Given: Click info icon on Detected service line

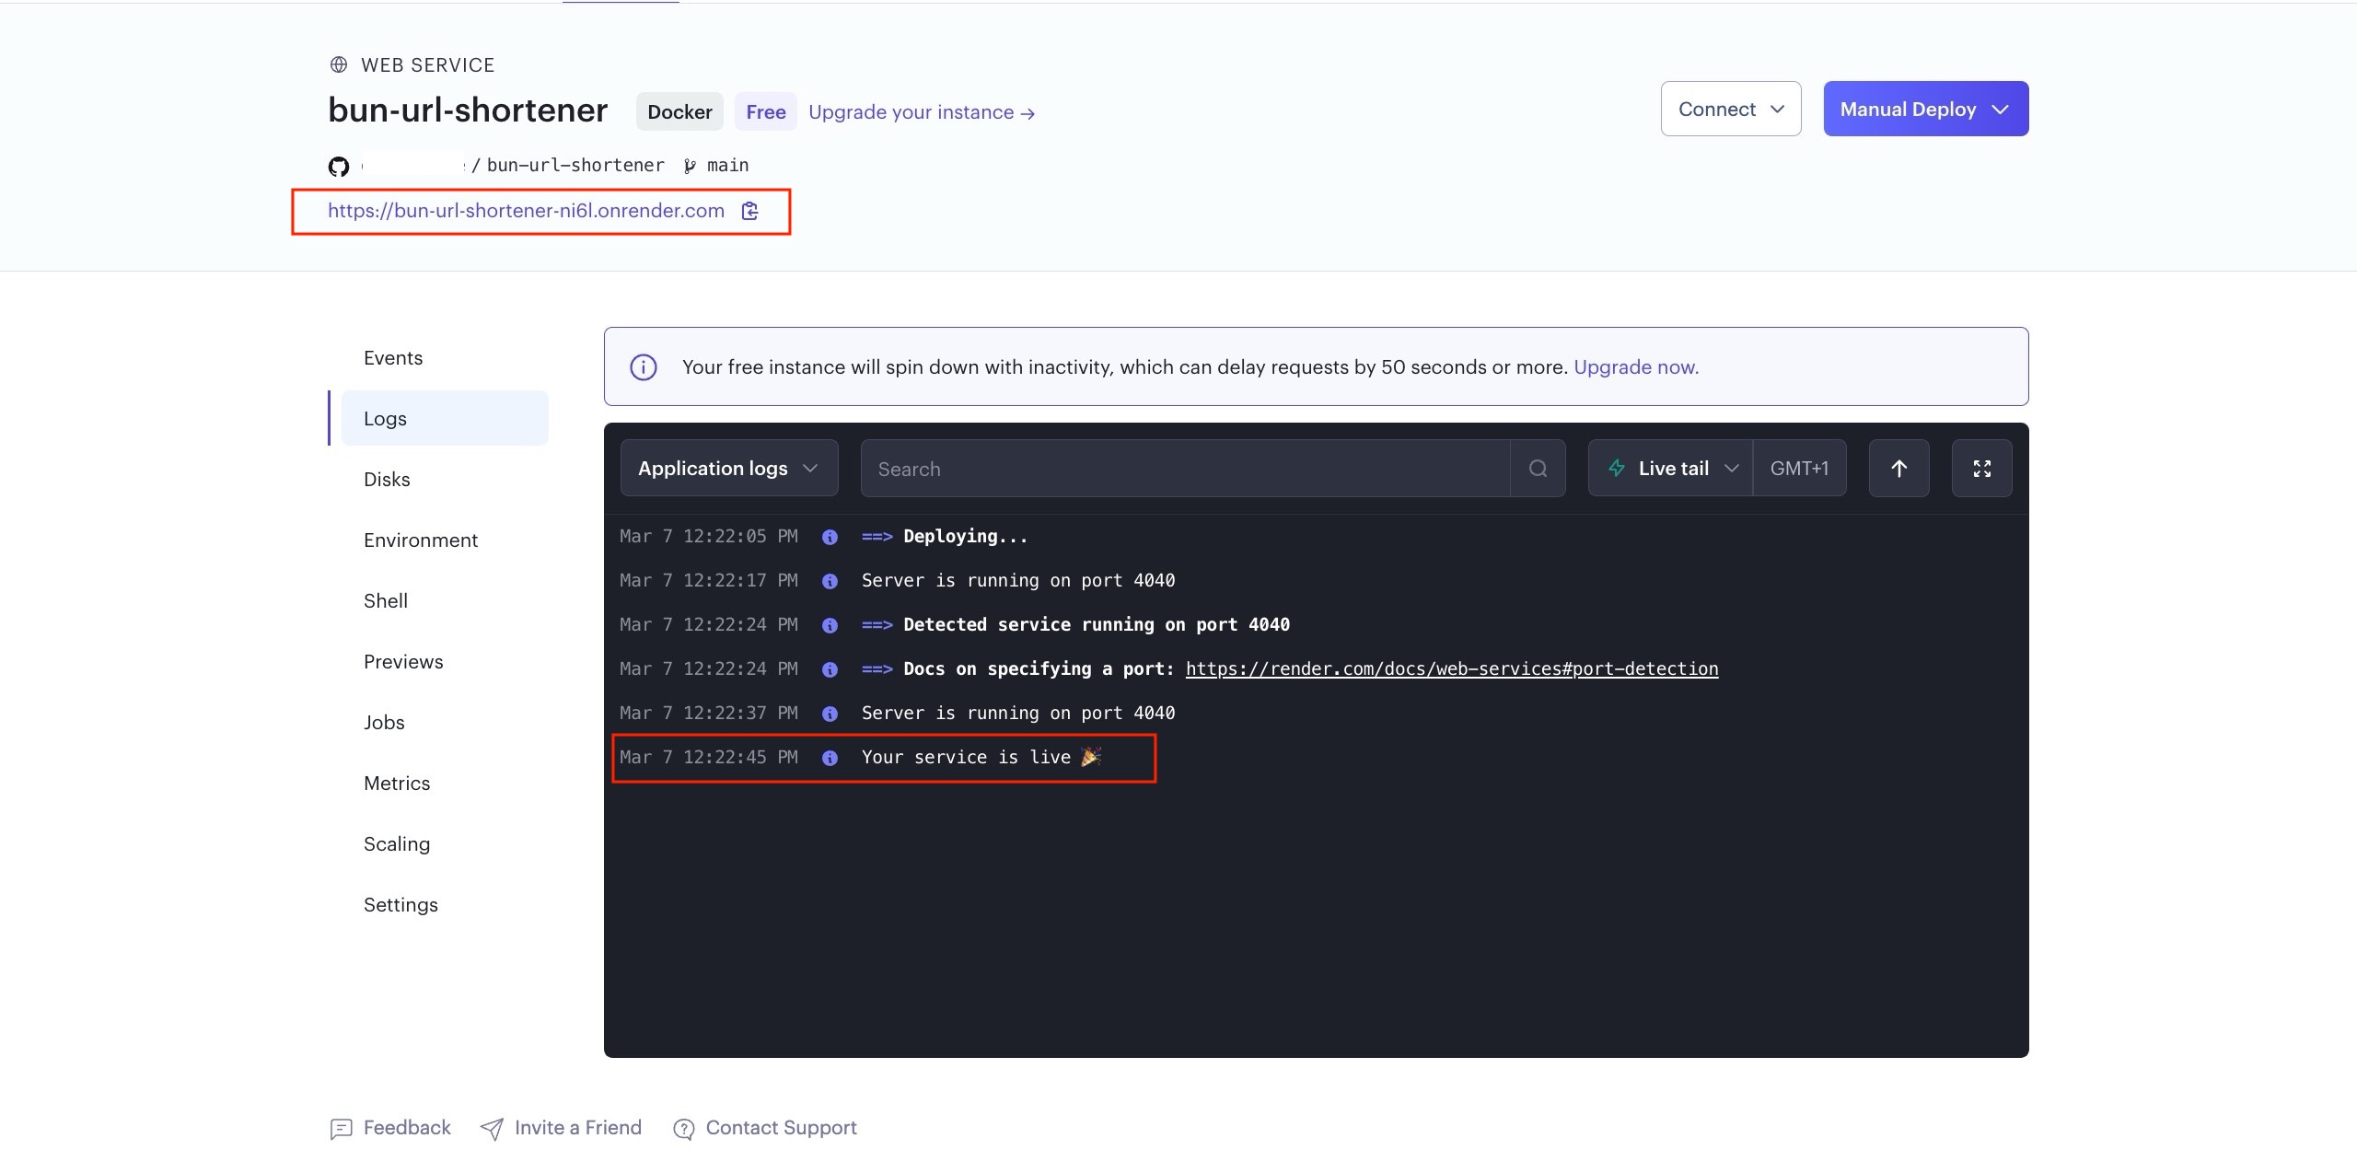Looking at the screenshot, I should [830, 625].
